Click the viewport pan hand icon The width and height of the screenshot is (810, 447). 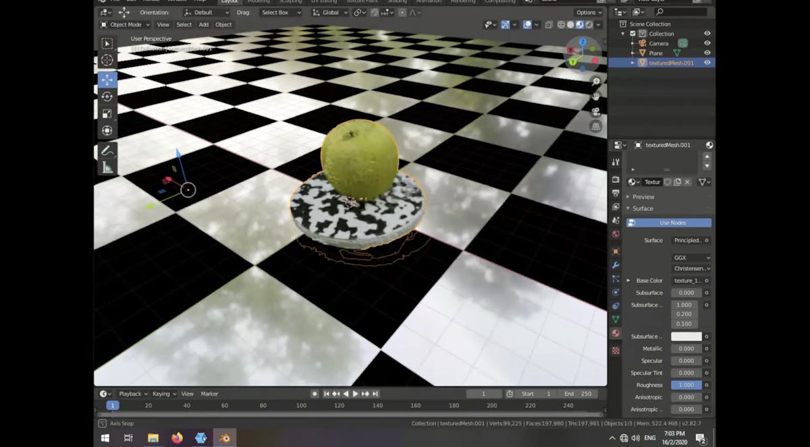click(596, 96)
